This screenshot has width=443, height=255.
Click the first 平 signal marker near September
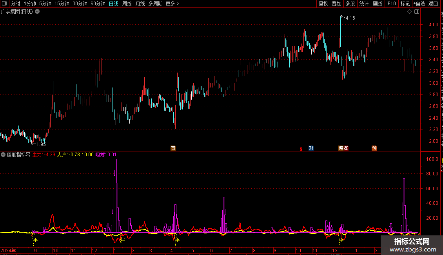click(35, 240)
